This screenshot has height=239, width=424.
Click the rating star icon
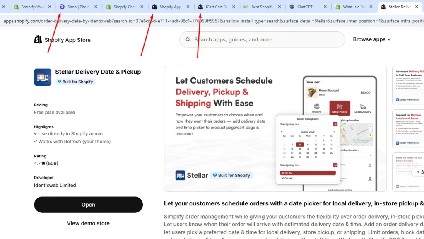click(x=43, y=163)
